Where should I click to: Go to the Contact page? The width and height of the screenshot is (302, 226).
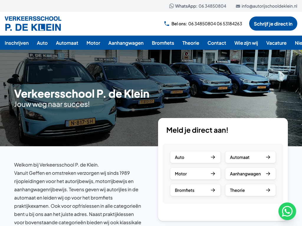(217, 43)
